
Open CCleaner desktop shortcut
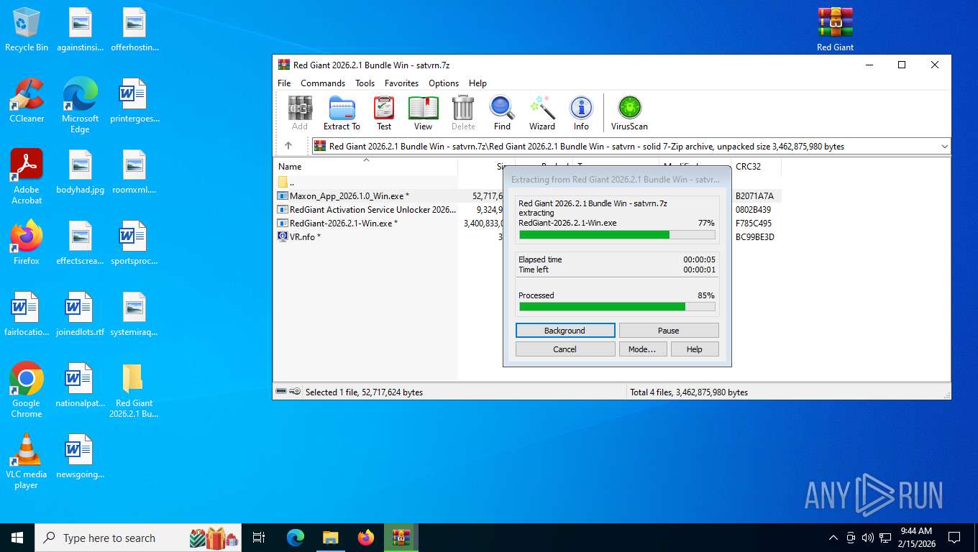pos(27,101)
